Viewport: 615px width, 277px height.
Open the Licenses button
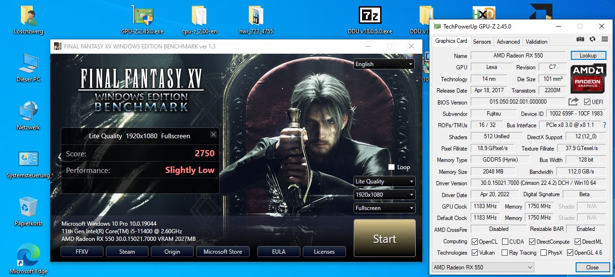point(324,252)
